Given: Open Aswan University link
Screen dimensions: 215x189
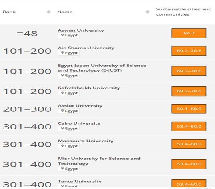Looking at the screenshot, I should coord(81,30).
